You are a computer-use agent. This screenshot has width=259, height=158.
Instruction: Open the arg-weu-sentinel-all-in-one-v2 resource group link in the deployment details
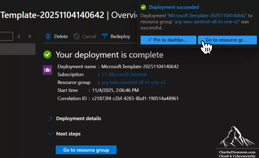[x=133, y=82]
